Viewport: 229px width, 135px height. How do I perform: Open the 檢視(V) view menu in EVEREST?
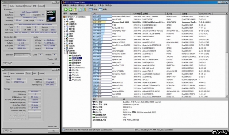coord(73,5)
